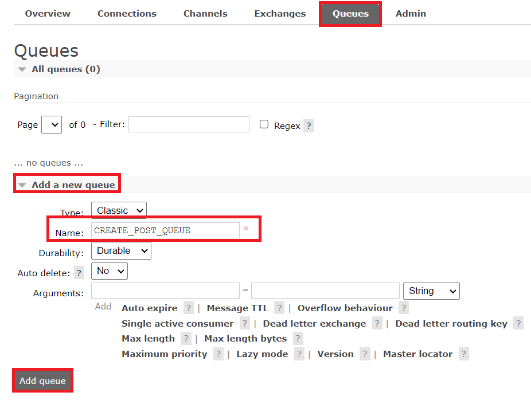Click the '... no queues ...' text
This screenshot has width=531, height=400.
tap(48, 163)
